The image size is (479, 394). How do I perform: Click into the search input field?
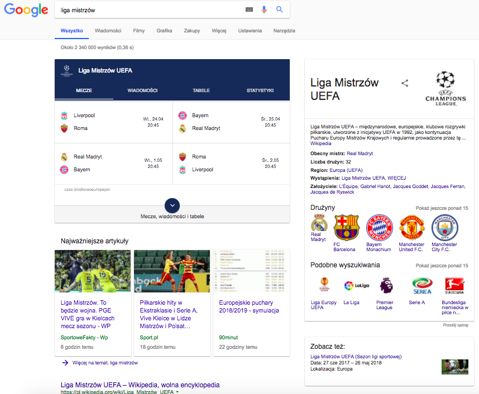[x=150, y=10]
